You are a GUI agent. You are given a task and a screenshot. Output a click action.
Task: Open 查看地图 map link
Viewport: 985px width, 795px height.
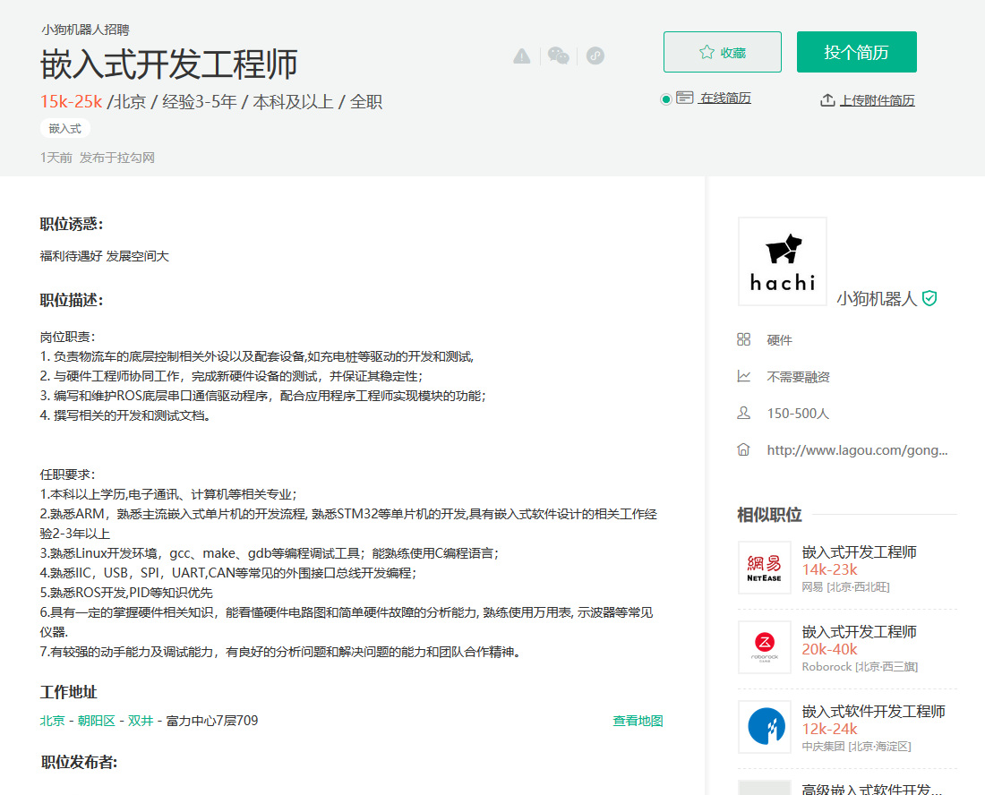(638, 721)
